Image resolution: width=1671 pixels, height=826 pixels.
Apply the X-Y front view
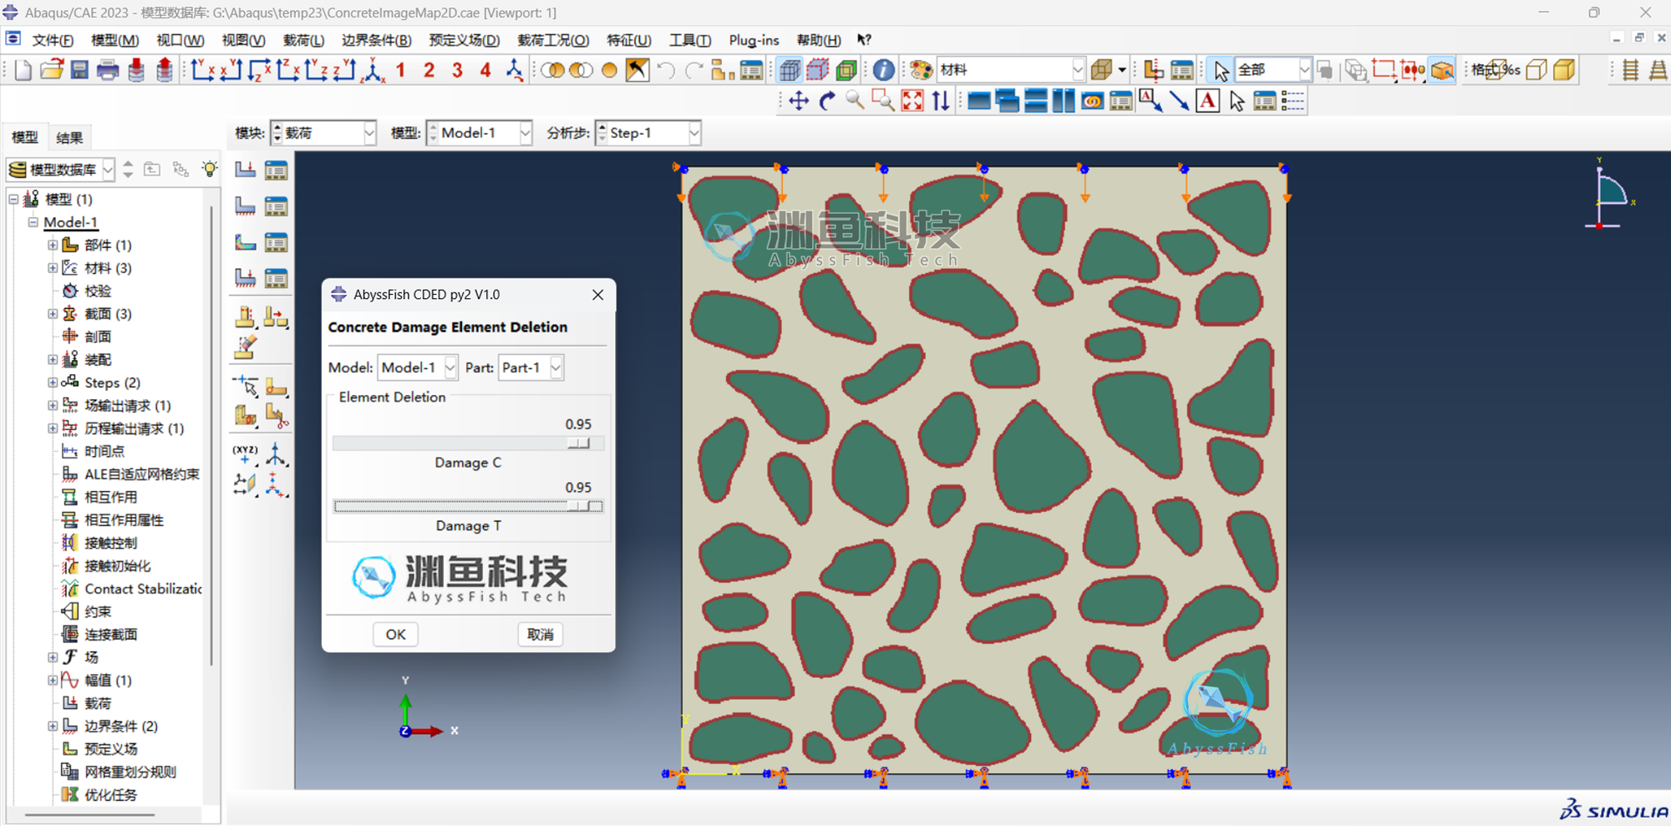[x=203, y=70]
